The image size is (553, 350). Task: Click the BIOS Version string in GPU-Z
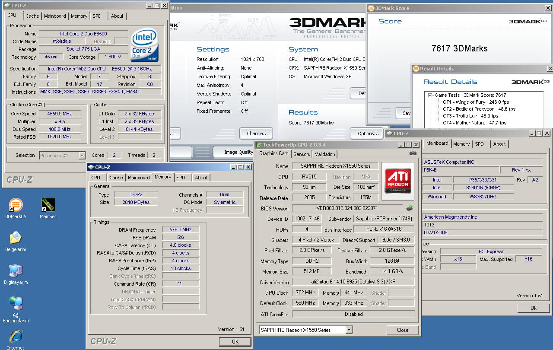pyautogui.click(x=347, y=208)
